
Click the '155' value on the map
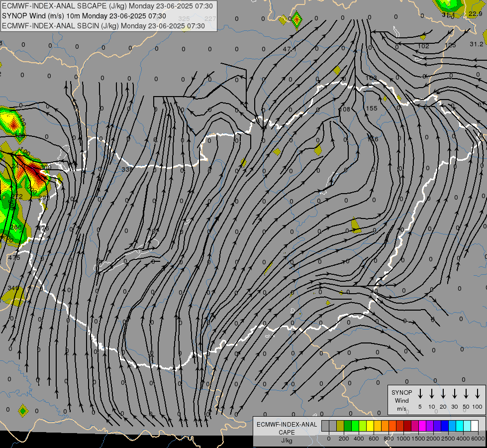tap(372, 108)
